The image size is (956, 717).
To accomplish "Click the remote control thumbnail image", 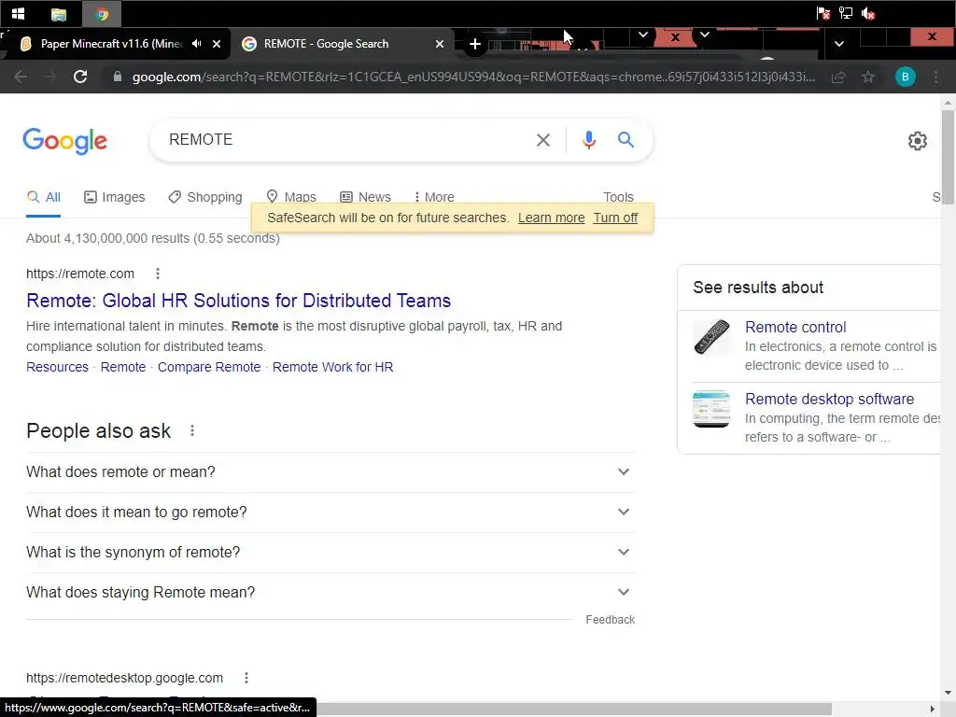I will tap(711, 337).
